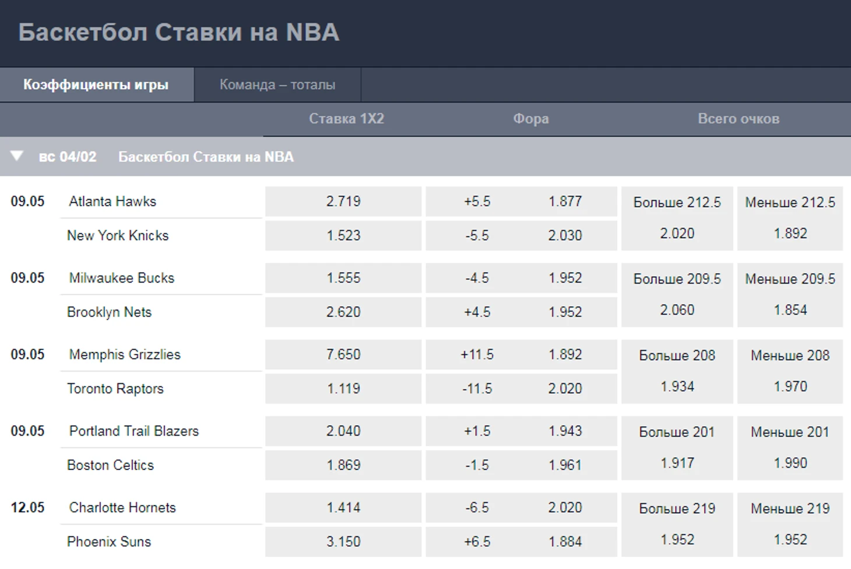This screenshot has width=851, height=569.
Task: Open the Memphis Grizzlies team link
Action: coord(125,355)
